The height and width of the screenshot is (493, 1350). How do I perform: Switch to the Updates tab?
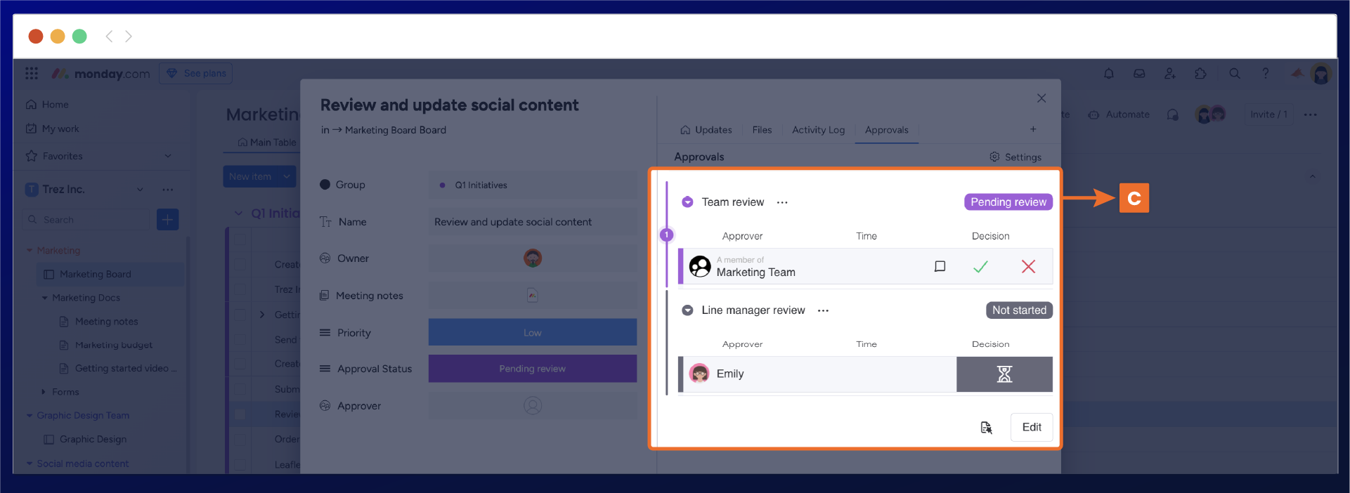tap(706, 130)
